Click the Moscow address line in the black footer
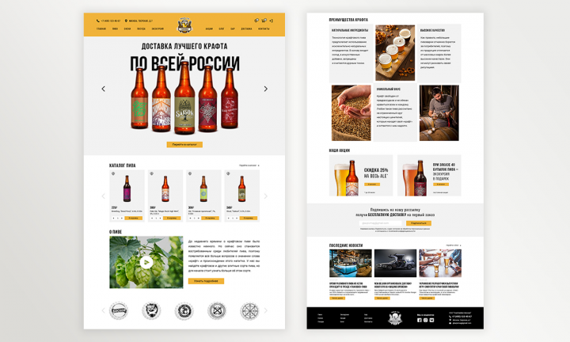Screen dimensions: 570x342 click(462, 320)
